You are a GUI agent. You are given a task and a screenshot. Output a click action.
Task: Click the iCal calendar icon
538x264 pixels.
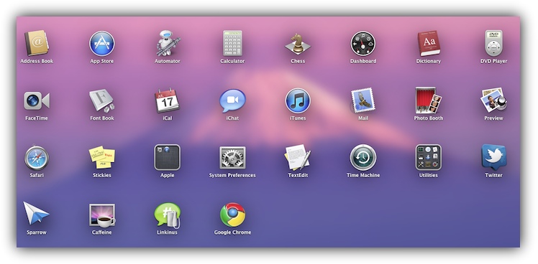167,100
